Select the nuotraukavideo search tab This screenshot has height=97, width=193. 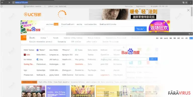90,24
